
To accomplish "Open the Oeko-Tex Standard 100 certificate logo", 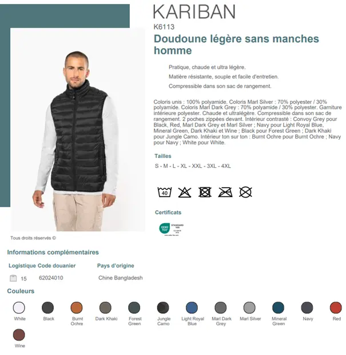I will pyautogui.click(x=172, y=229).
